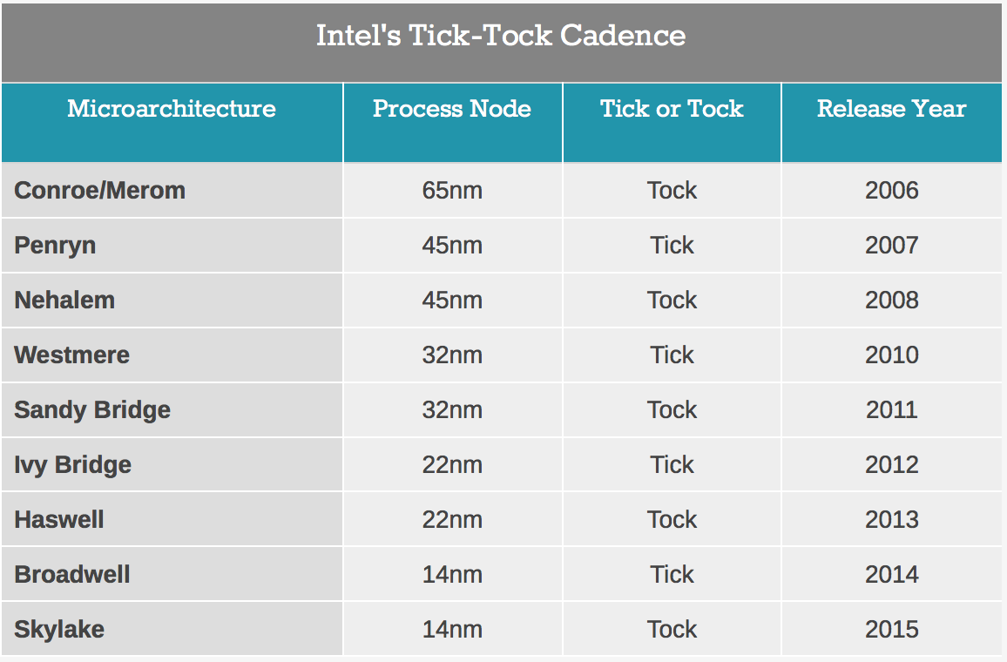
Task: Select the 2006 release year cell
Action: [891, 190]
